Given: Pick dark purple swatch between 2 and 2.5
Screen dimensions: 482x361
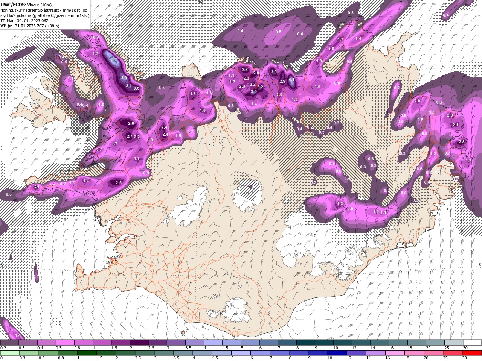Looking at the screenshot, I should tap(139, 343).
